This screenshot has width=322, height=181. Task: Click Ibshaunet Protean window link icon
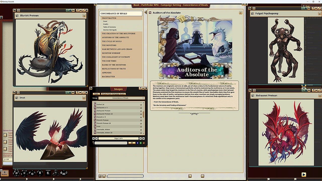[x=253, y=96]
